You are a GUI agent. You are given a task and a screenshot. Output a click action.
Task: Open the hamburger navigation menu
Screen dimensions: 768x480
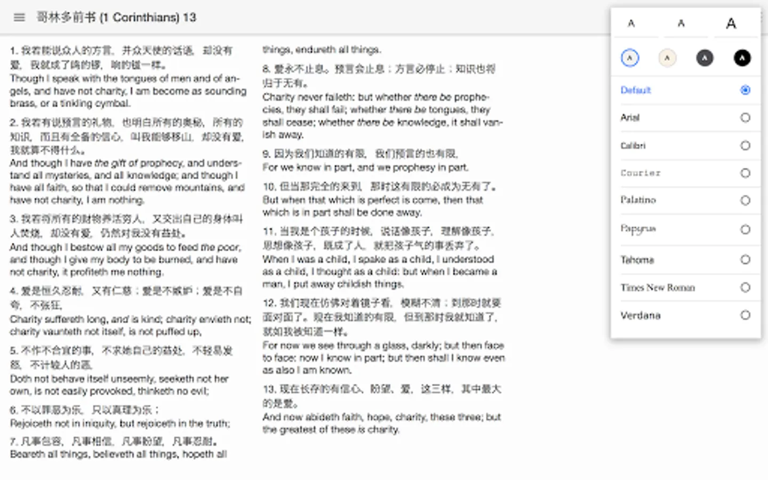pos(19,17)
